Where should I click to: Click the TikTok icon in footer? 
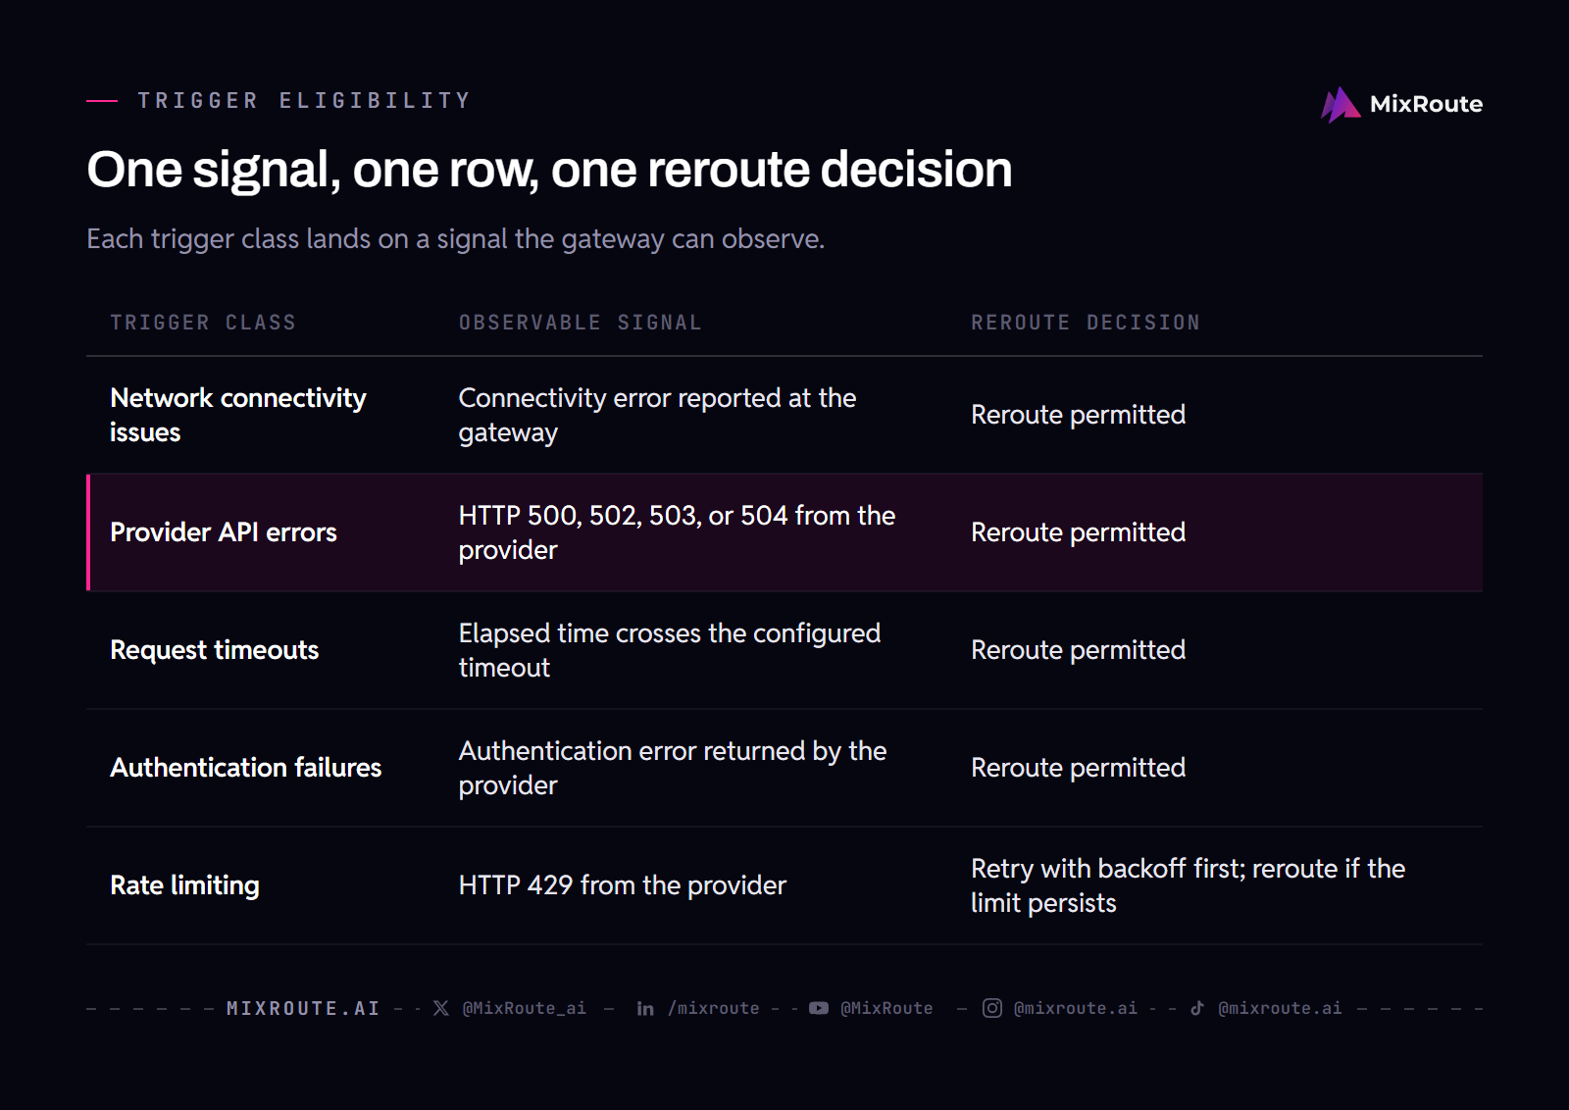[1197, 1008]
